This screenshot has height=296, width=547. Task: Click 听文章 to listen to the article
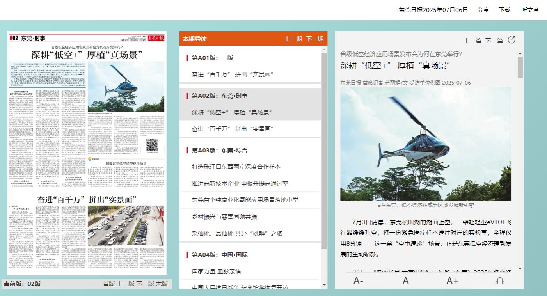click(530, 10)
